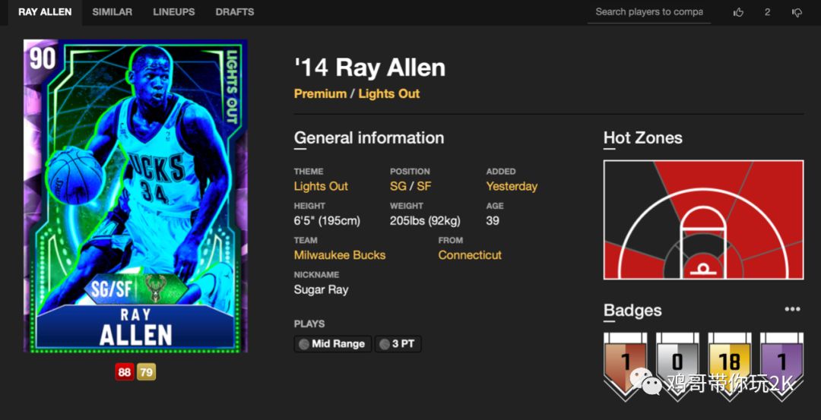This screenshot has width=821, height=420.
Task: Click the General information heading
Action: [369, 138]
